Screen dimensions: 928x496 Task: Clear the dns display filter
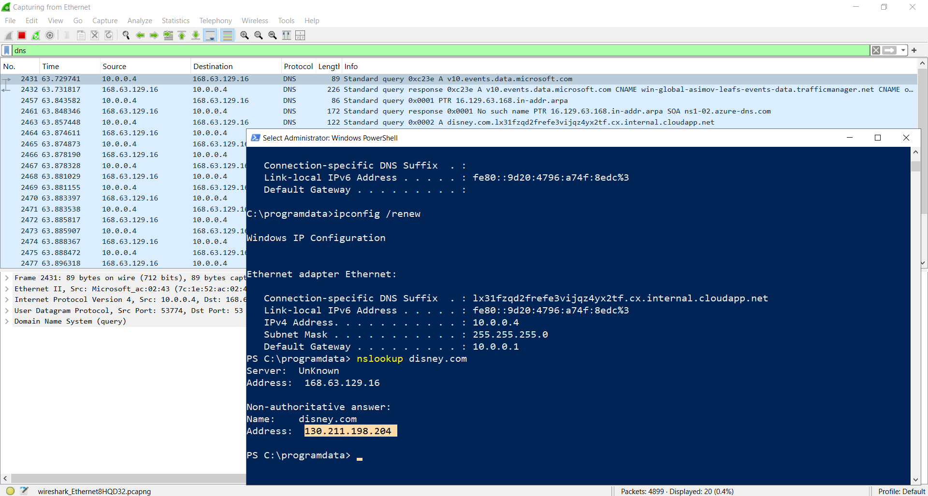tap(876, 50)
